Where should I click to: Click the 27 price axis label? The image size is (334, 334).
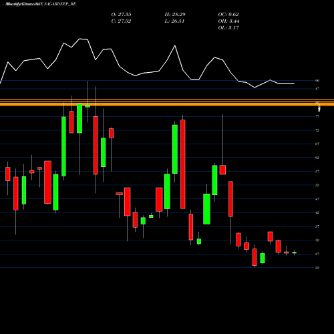point(317,254)
